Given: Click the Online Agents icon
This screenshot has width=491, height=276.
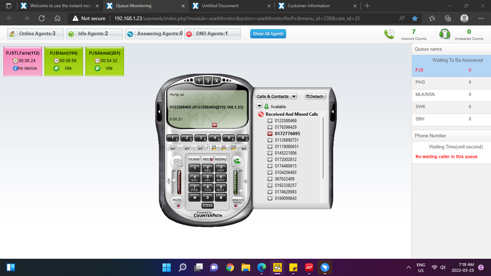Looking at the screenshot, I should (13, 34).
